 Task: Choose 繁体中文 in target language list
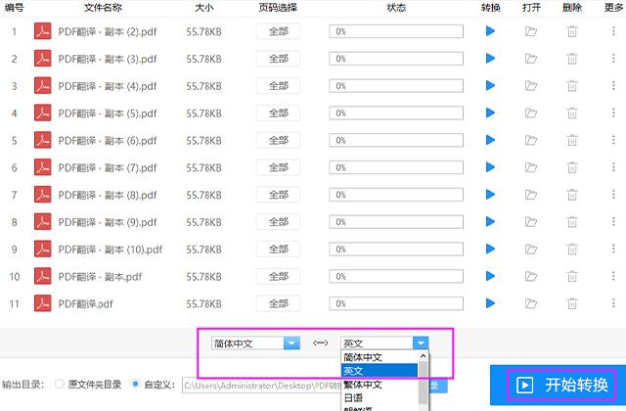pos(380,385)
